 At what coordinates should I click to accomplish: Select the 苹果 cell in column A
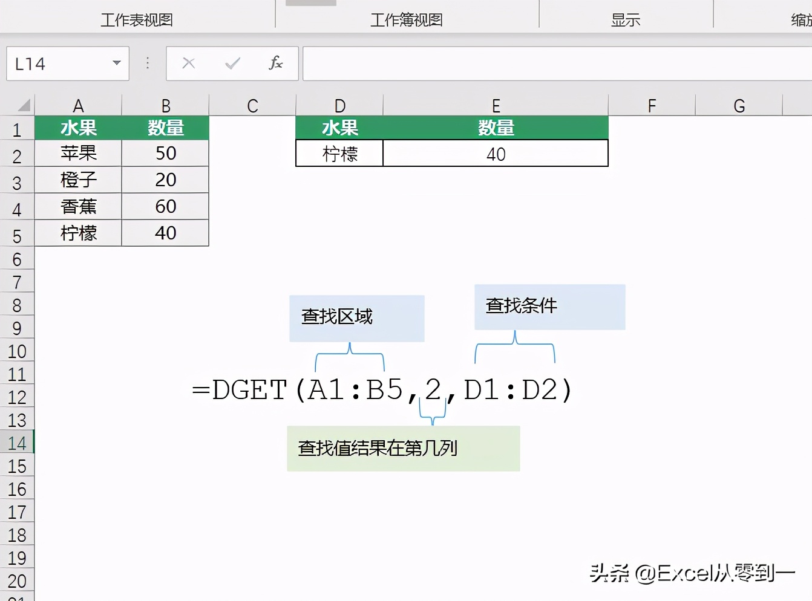pos(79,154)
